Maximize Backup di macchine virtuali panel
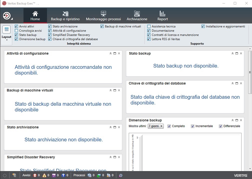The height and width of the screenshot is (179, 252). (x=115, y=90)
